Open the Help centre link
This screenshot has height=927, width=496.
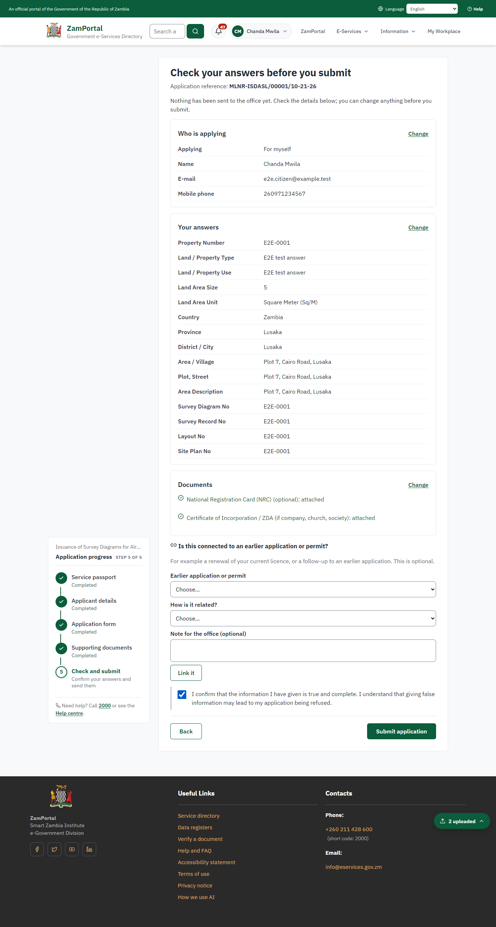tap(69, 713)
